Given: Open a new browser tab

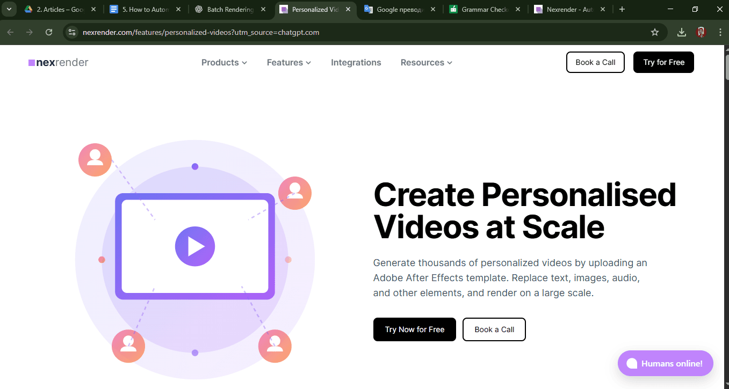Looking at the screenshot, I should point(622,9).
